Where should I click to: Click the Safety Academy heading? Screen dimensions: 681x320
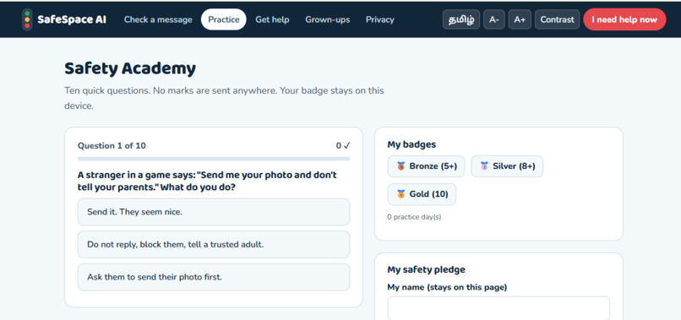tap(130, 68)
